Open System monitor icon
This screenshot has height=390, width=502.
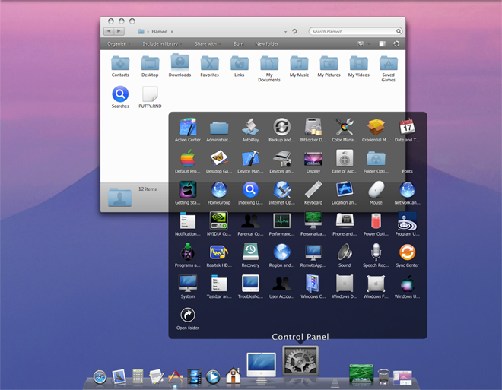point(188,283)
